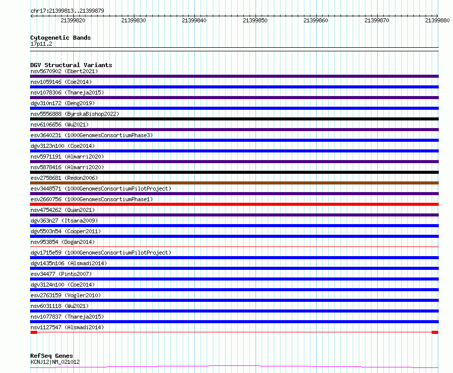Click the dgv3124n100 (Coe2014) label
453x373 pixels.
click(x=63, y=285)
